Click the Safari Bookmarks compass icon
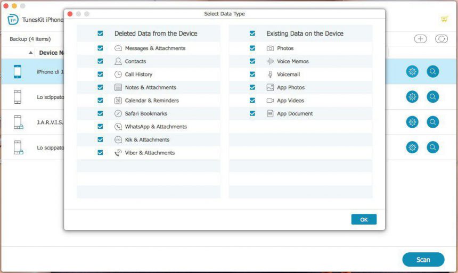The height and width of the screenshot is (273, 458). (x=118, y=113)
